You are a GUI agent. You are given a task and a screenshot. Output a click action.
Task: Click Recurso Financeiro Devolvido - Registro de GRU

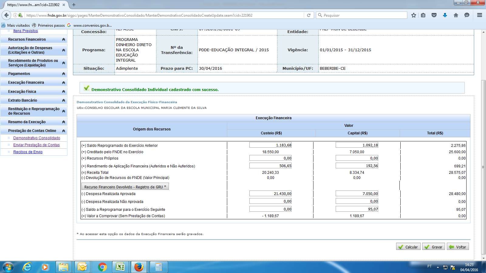125,187
